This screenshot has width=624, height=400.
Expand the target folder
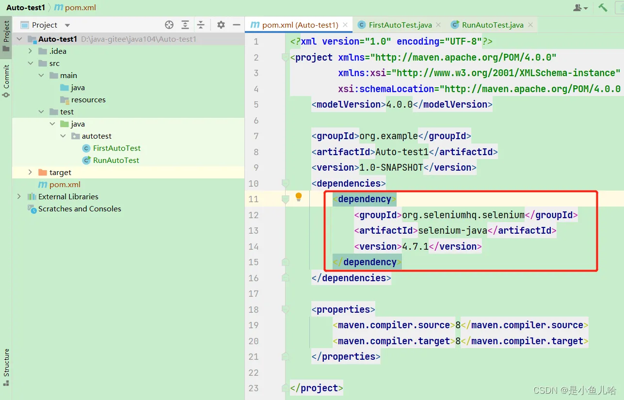tap(30, 172)
